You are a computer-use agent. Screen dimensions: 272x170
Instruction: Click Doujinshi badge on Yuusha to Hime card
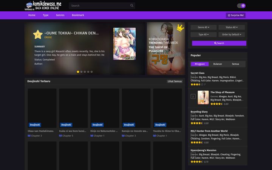coord(160,125)
